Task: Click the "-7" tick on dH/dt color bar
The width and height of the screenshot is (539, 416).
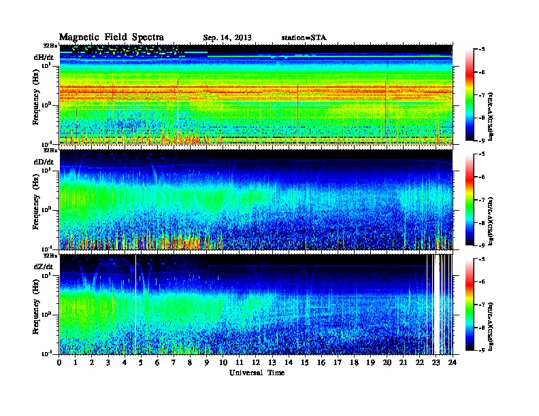Action: pos(481,95)
